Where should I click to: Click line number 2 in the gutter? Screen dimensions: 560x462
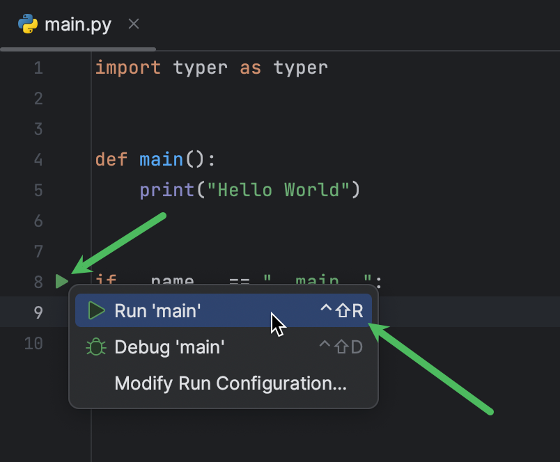click(38, 99)
